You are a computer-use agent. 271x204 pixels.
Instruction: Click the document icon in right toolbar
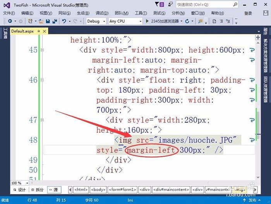214,21
